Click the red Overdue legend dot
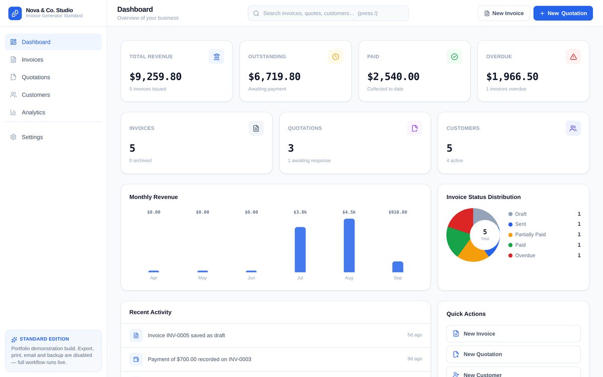Image resolution: width=603 pixels, height=377 pixels. click(511, 256)
